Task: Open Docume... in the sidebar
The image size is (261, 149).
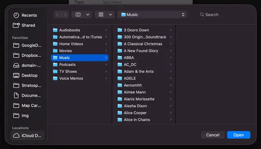Action: (x=27, y=96)
